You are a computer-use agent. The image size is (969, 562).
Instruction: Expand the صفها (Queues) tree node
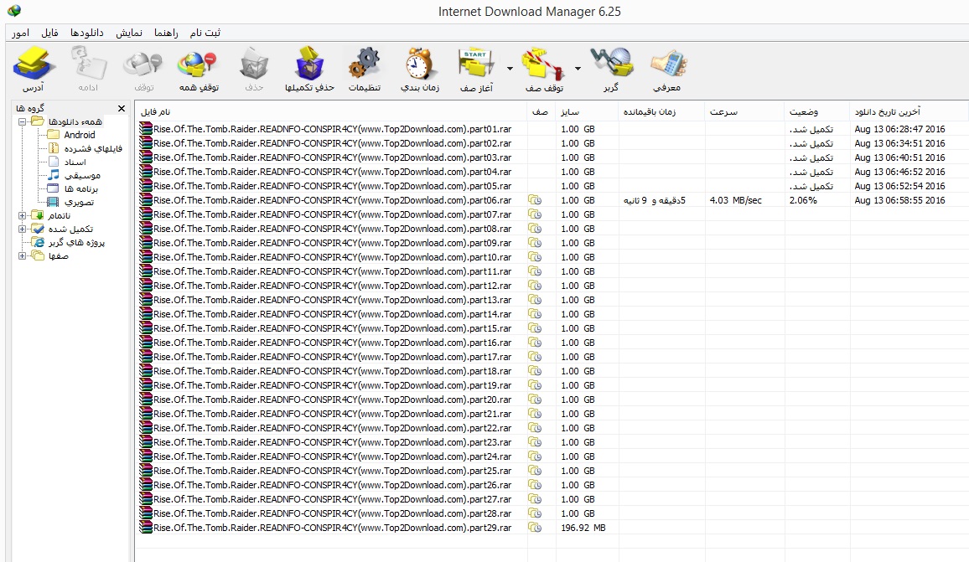point(23,255)
